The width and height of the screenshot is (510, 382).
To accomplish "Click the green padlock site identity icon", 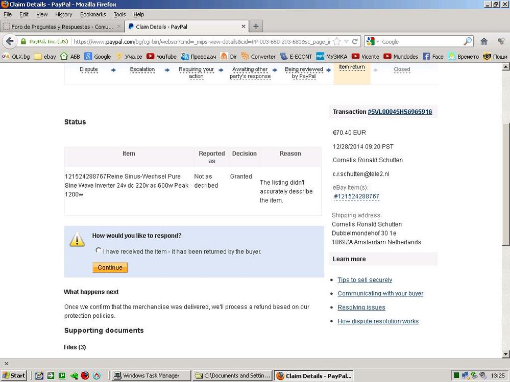I will pyautogui.click(x=23, y=42).
